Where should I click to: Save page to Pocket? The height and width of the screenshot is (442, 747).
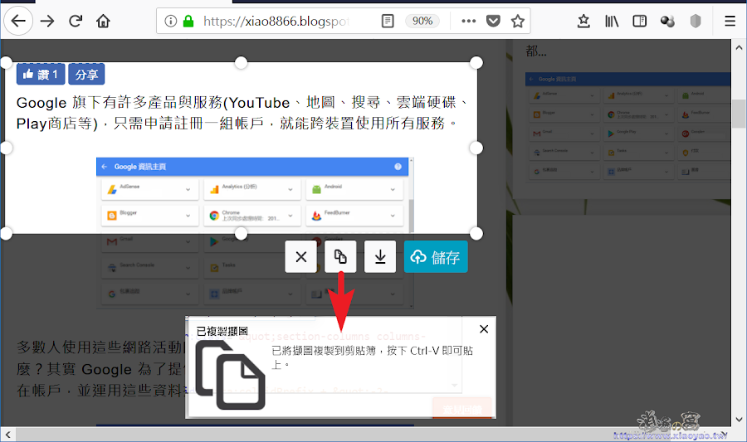(493, 21)
